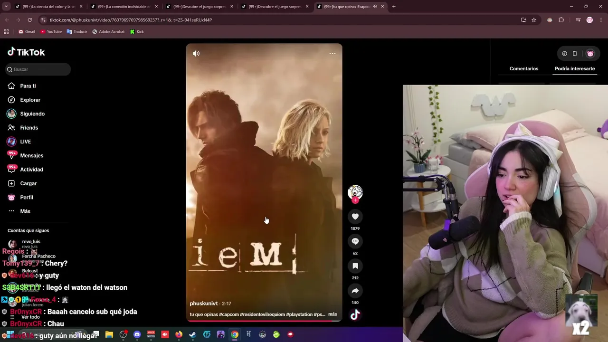The width and height of the screenshot is (608, 342).
Task: Open the Friends section
Action: click(29, 128)
